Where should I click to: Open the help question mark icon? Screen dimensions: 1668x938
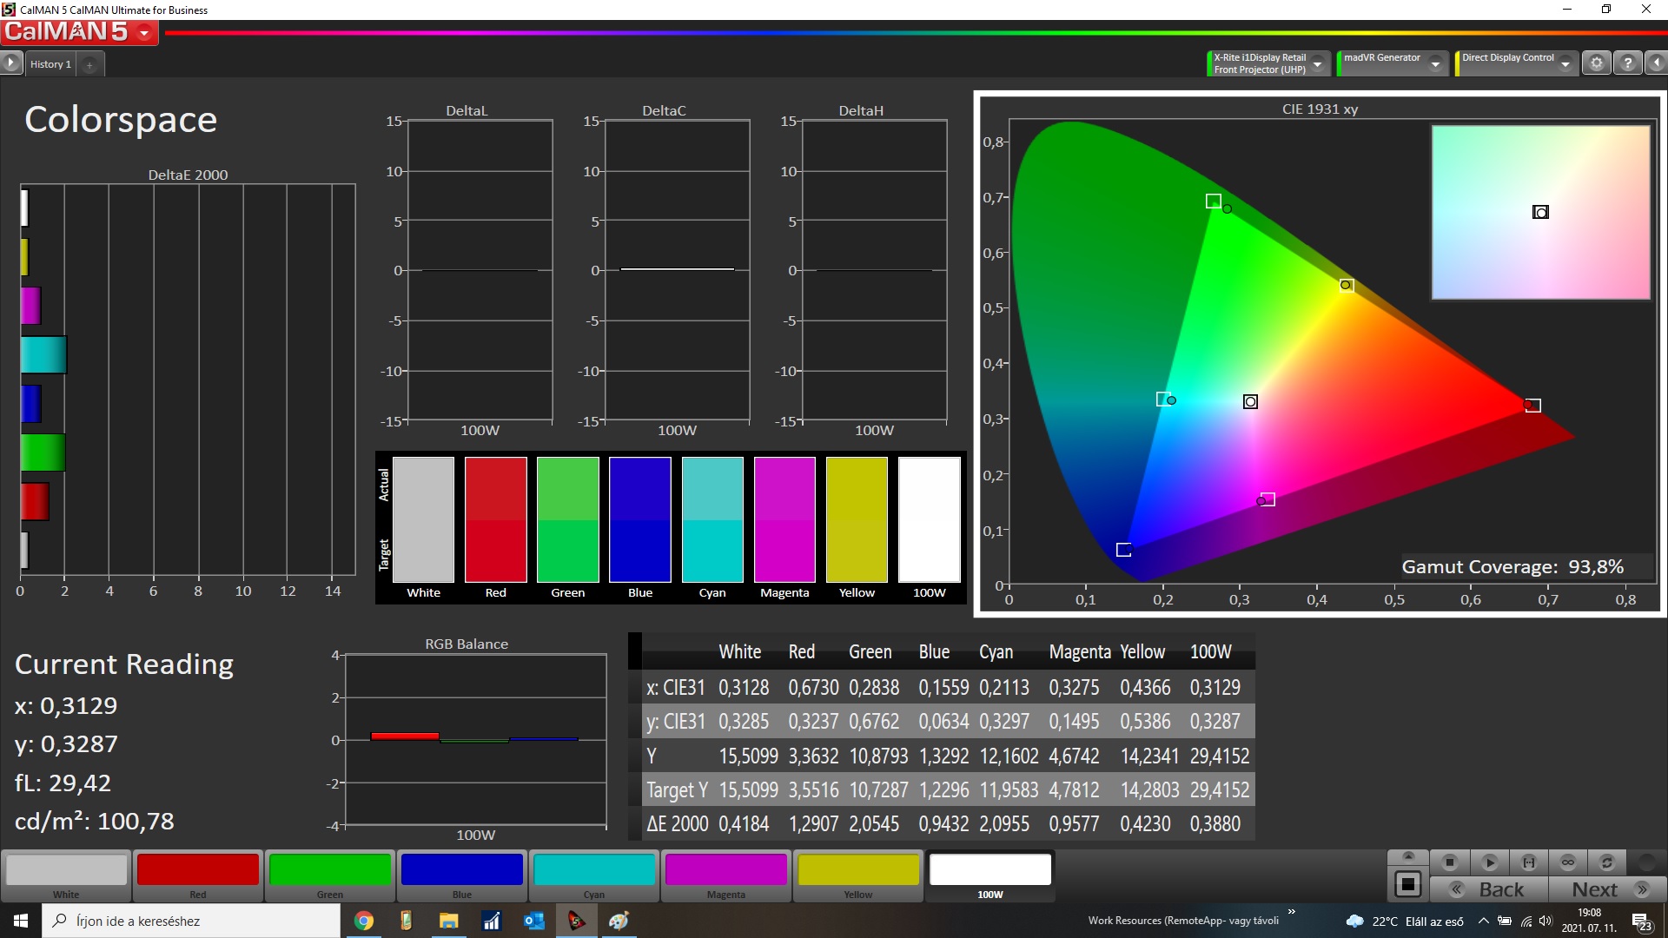tap(1628, 63)
